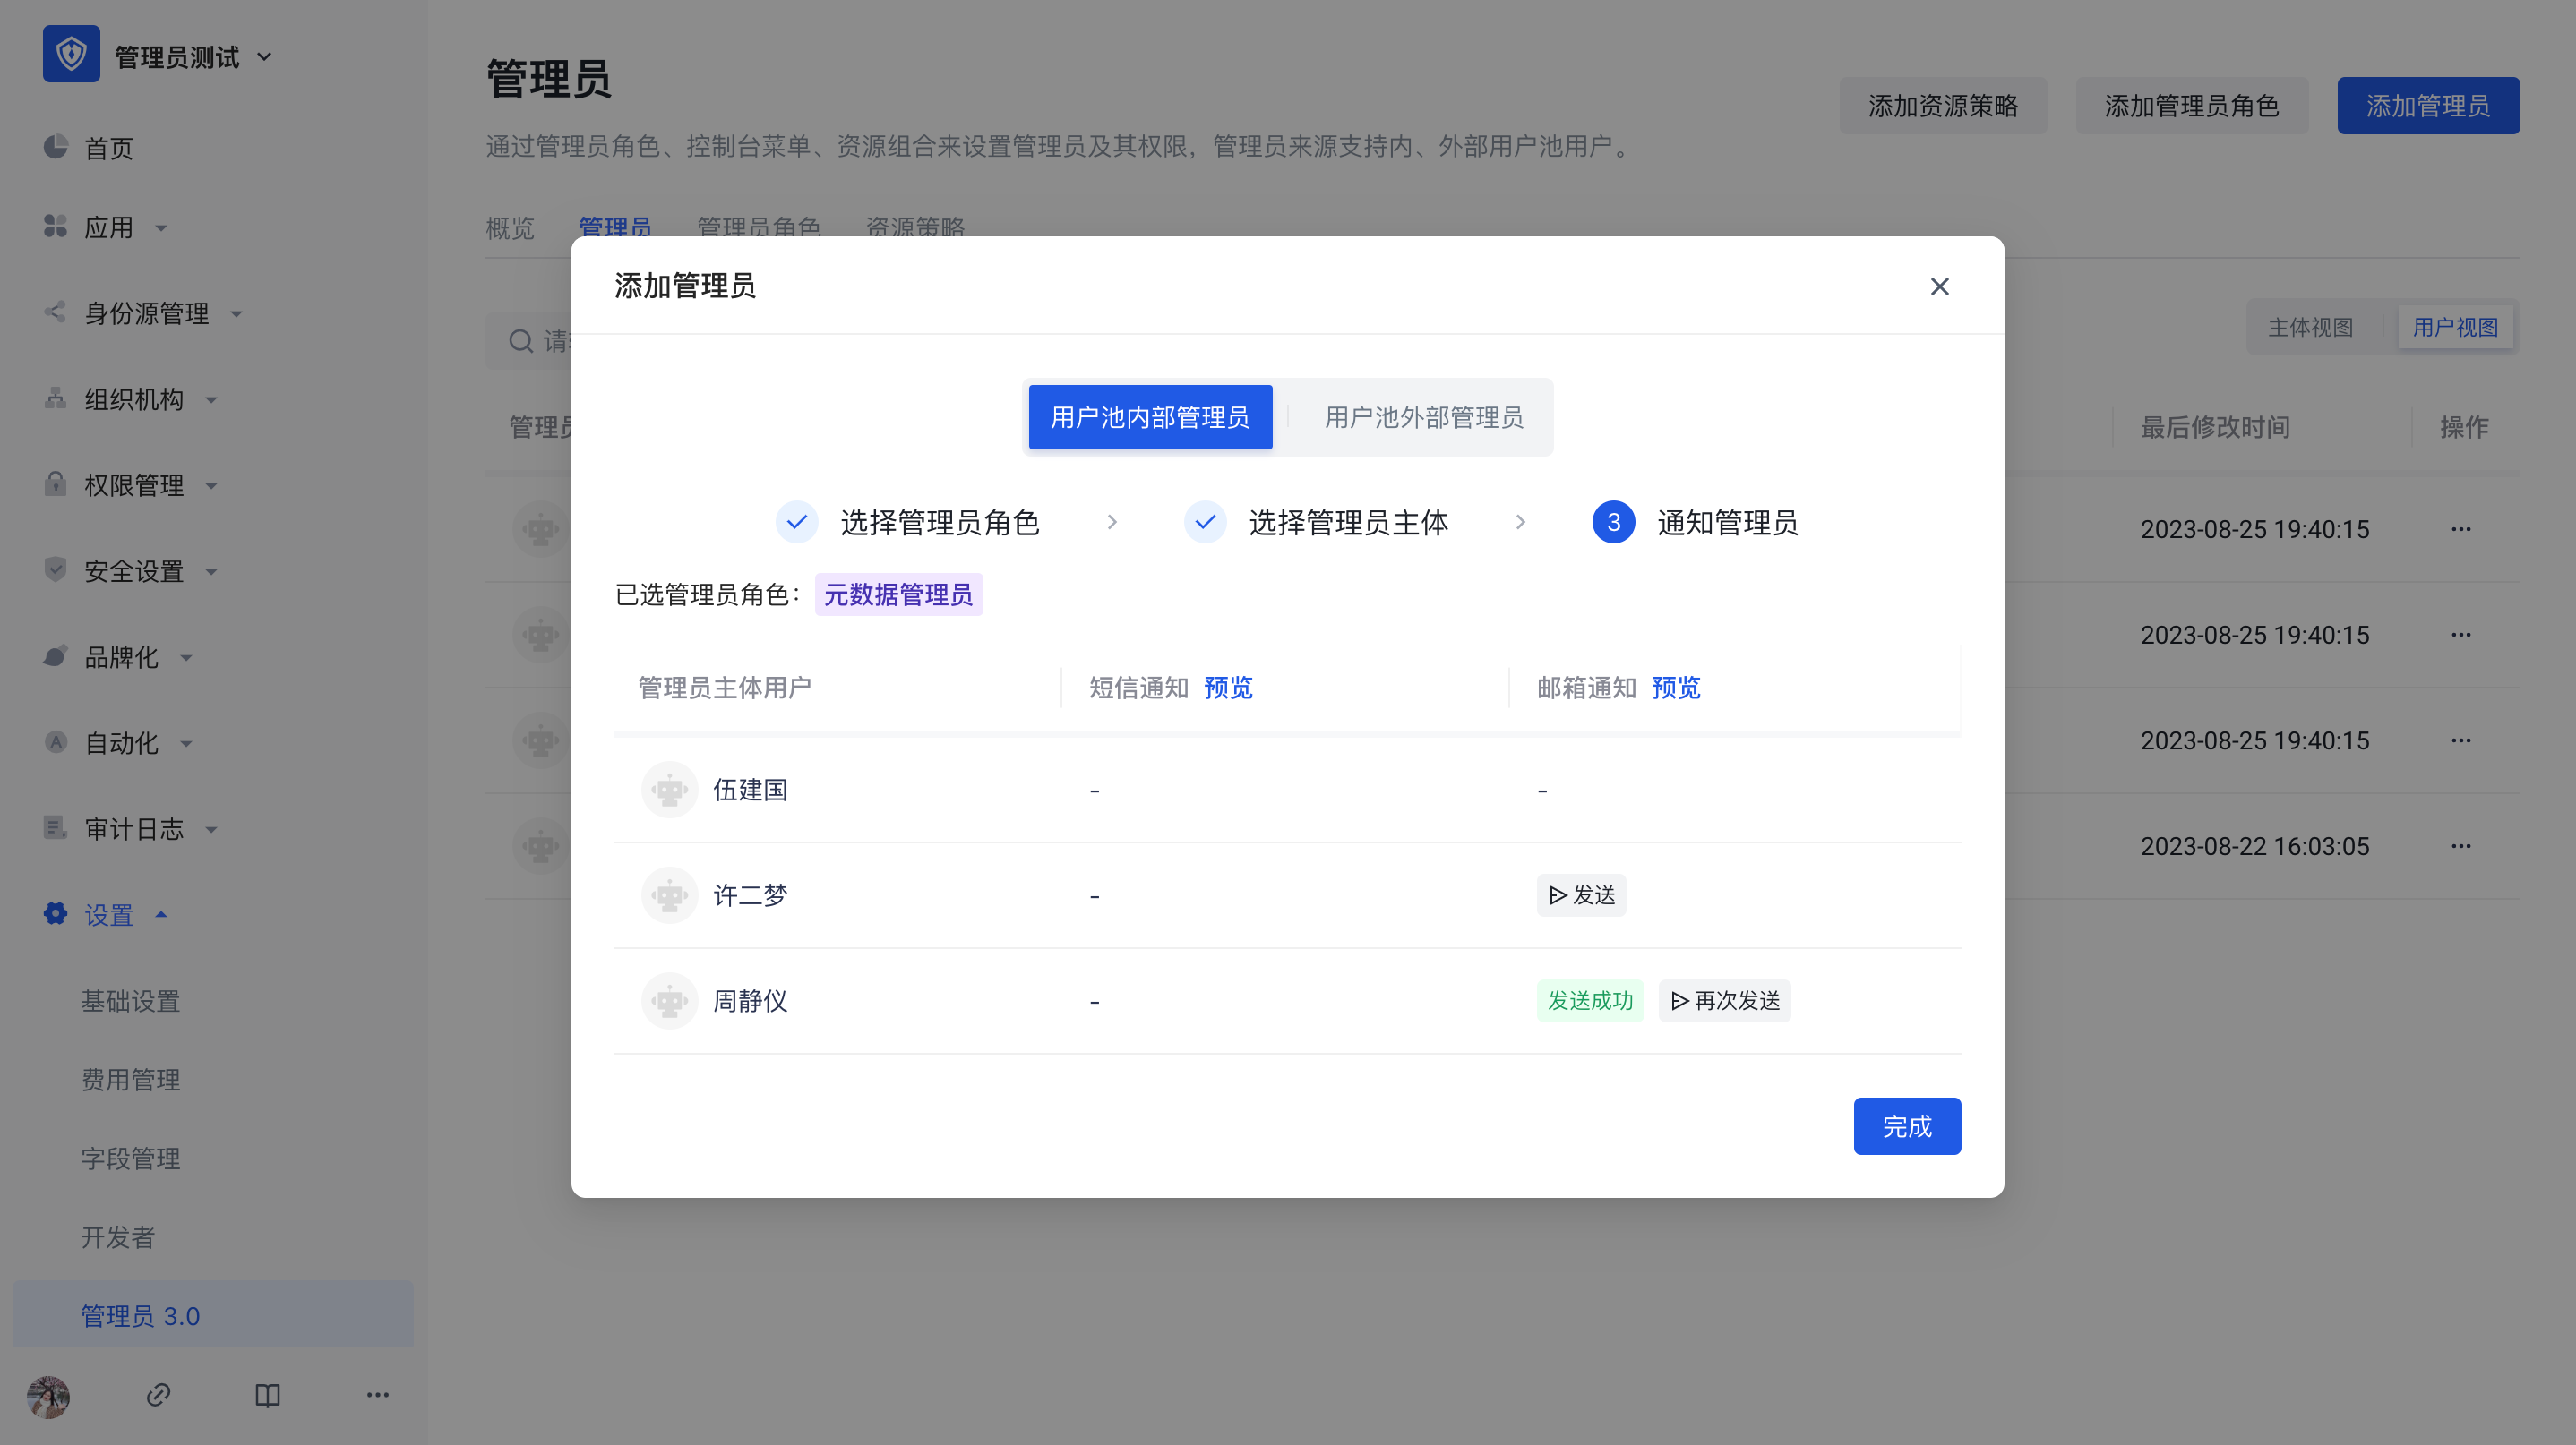This screenshot has width=2576, height=1445.
Task: Close the 添加管理员 dialog
Action: pos(1939,286)
